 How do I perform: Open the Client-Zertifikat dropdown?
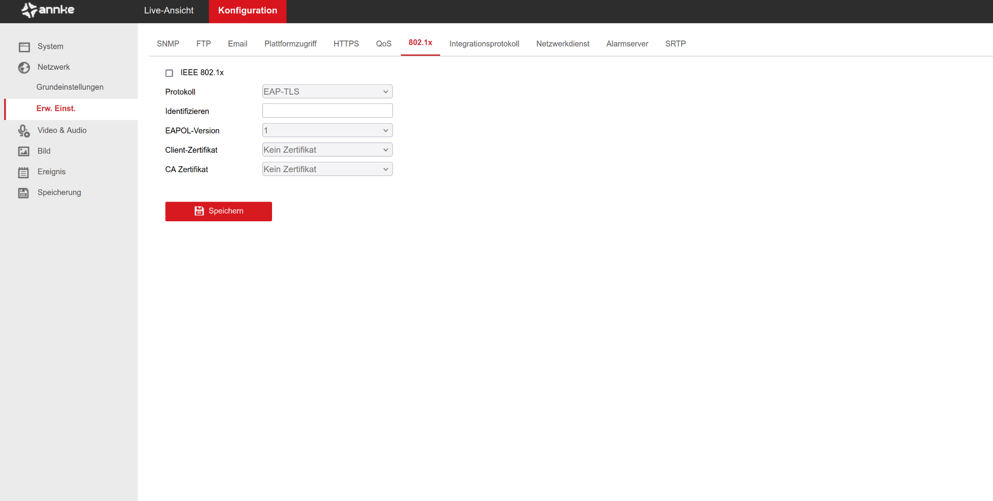327,150
